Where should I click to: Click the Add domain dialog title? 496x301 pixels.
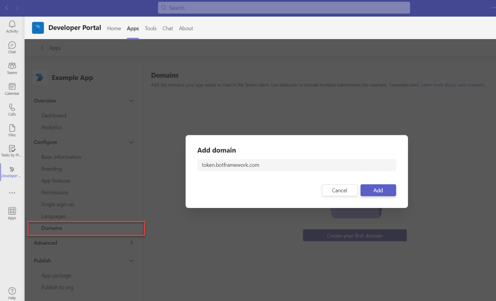click(x=216, y=150)
